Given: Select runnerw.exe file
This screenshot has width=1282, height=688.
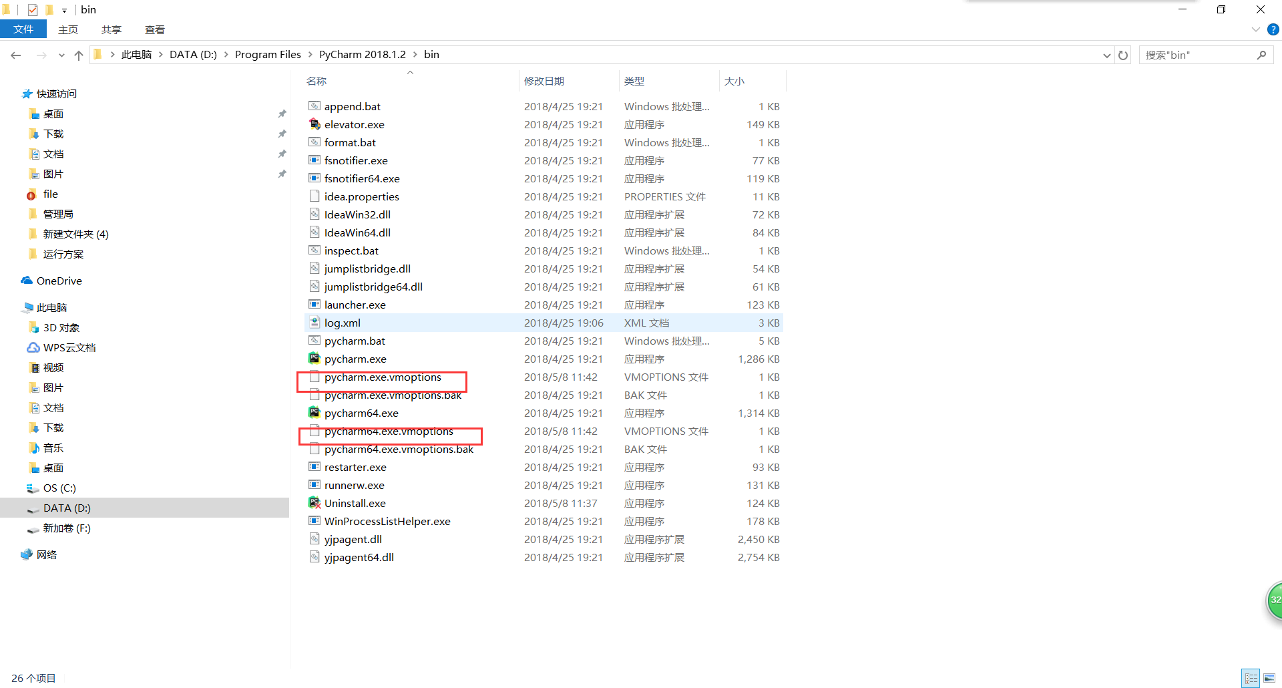Looking at the screenshot, I should (544, 486).
